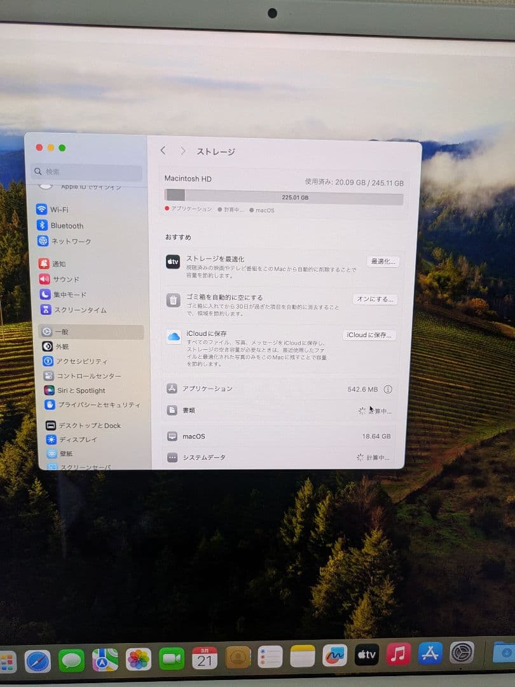515x687 pixels.
Task: Select the 書類 storage row
Action: (279, 410)
